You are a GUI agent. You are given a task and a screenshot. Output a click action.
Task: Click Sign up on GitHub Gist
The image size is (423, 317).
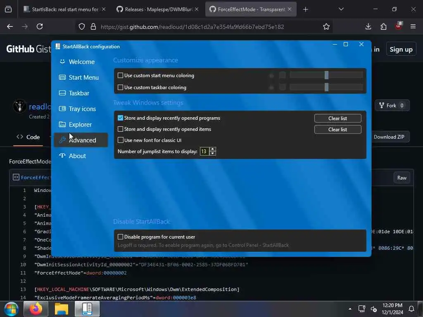click(401, 50)
